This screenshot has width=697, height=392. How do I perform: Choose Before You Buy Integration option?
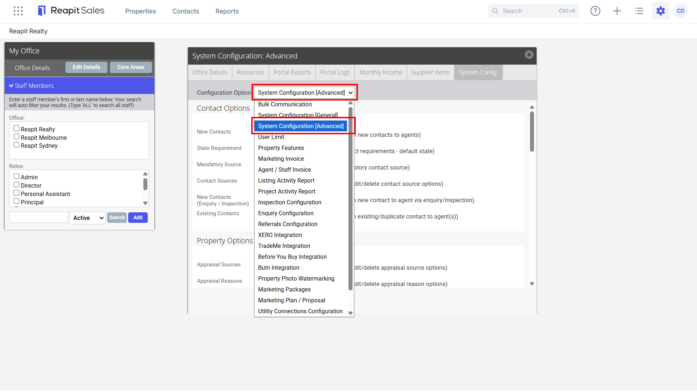pos(301,257)
